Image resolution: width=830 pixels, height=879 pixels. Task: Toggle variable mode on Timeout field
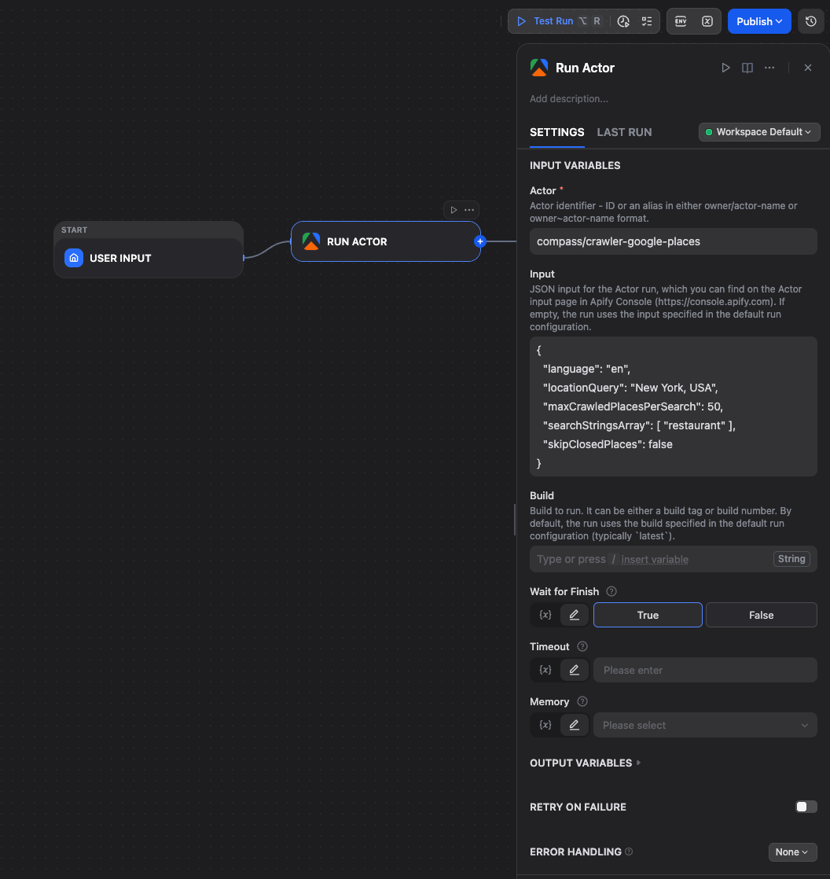(545, 669)
